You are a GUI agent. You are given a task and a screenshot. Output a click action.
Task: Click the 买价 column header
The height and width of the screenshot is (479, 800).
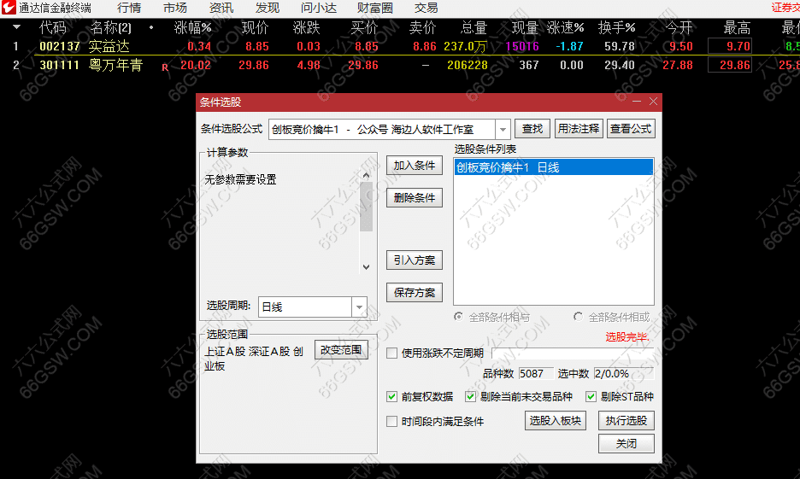364,27
